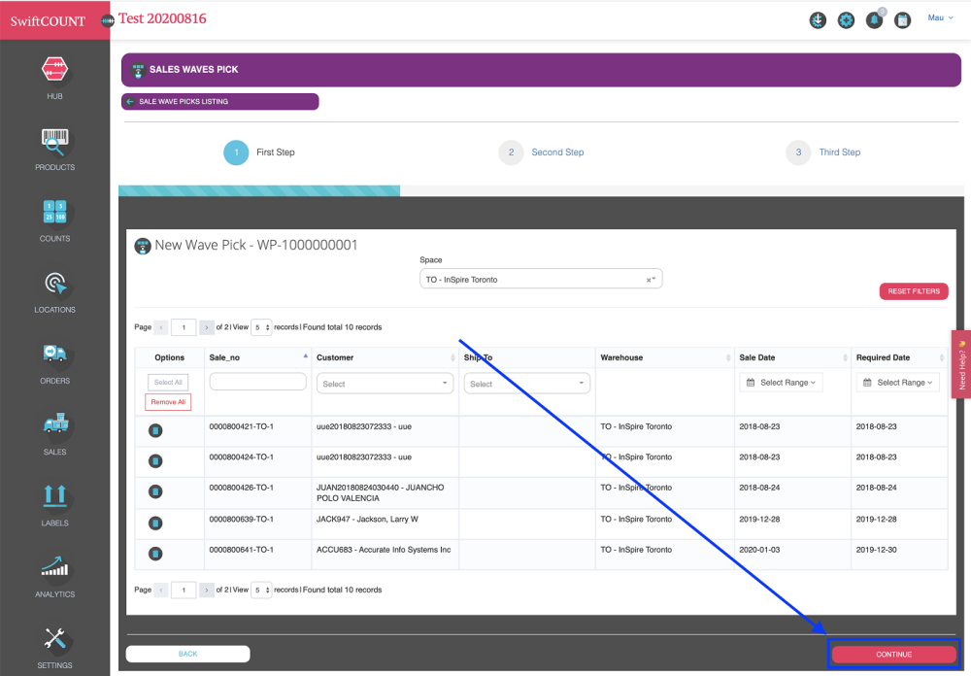This screenshot has width=971, height=676.
Task: Sort by Required Date column header
Action: pos(899,357)
